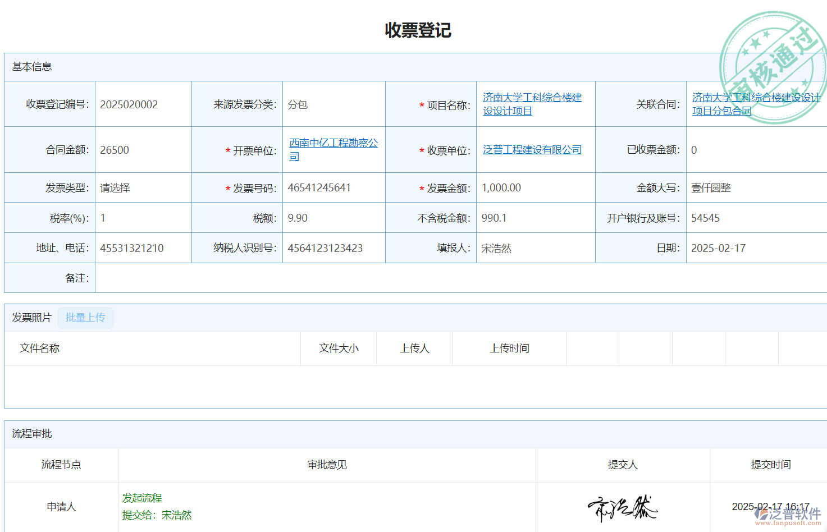Click the 批量上传 button
This screenshot has height=532, width=827.
[85, 318]
